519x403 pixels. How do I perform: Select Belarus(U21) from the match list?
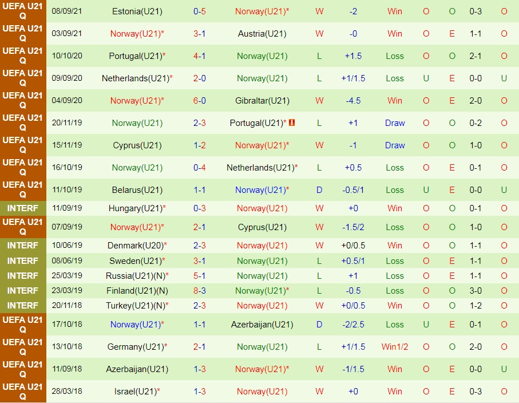pos(137,190)
